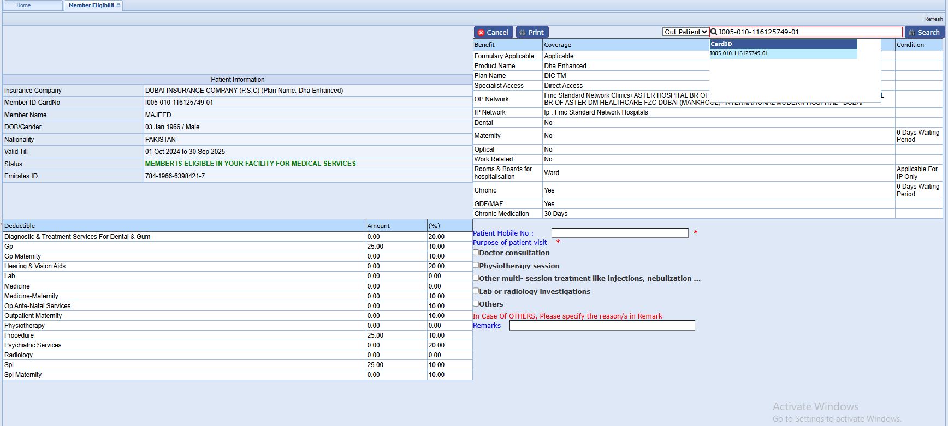The width and height of the screenshot is (948, 426).
Task: Open the Out Patient dropdown
Action: [685, 32]
